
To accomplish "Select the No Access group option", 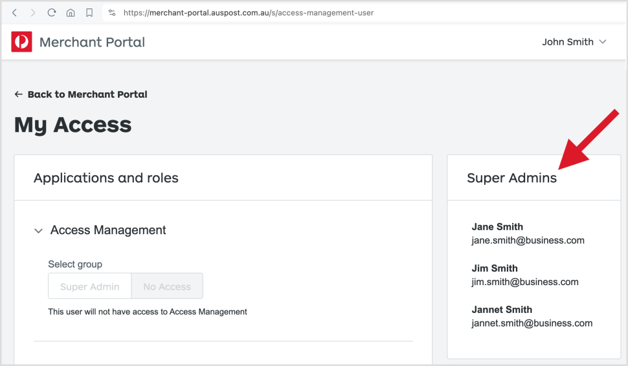I will click(x=167, y=286).
